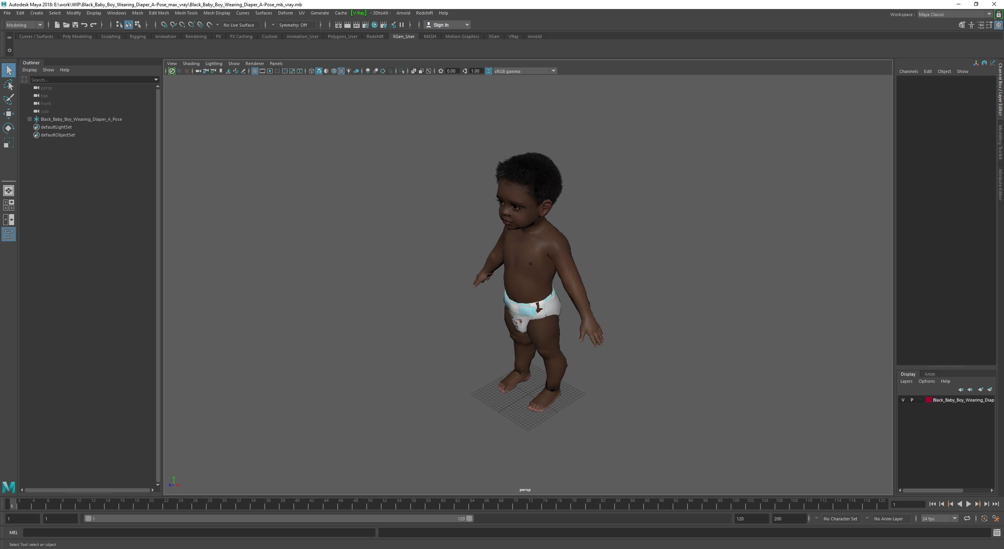Toggle the layer's P playback box

click(x=912, y=400)
